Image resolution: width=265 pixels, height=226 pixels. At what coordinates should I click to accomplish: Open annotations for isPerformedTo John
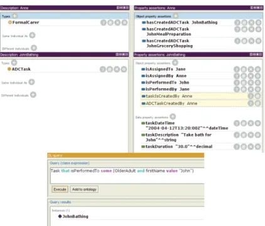[x=244, y=83]
